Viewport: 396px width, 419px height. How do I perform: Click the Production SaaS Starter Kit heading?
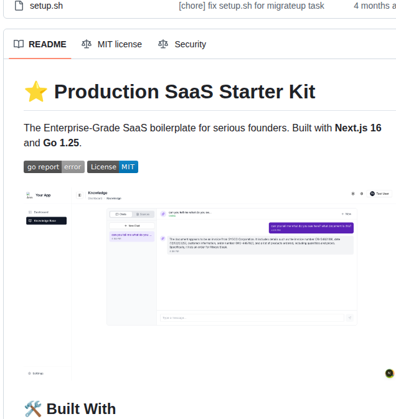[x=185, y=92]
